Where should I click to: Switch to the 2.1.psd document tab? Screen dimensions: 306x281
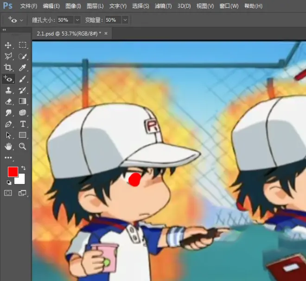(x=69, y=34)
